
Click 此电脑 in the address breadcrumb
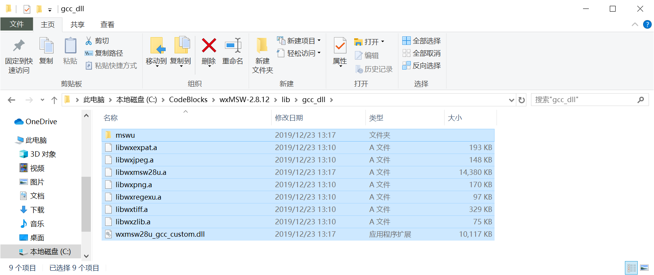94,100
